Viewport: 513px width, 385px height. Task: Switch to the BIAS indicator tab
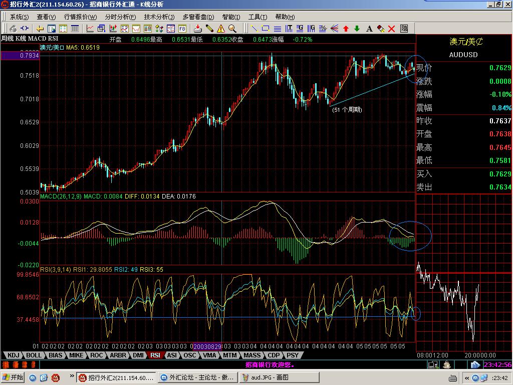[x=55, y=355]
